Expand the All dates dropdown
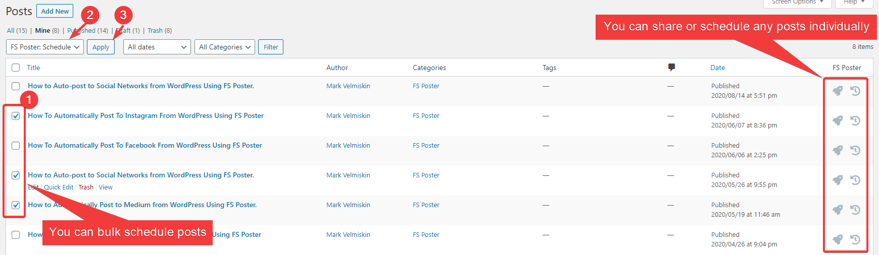This screenshot has height=255, width=879. 157,47
